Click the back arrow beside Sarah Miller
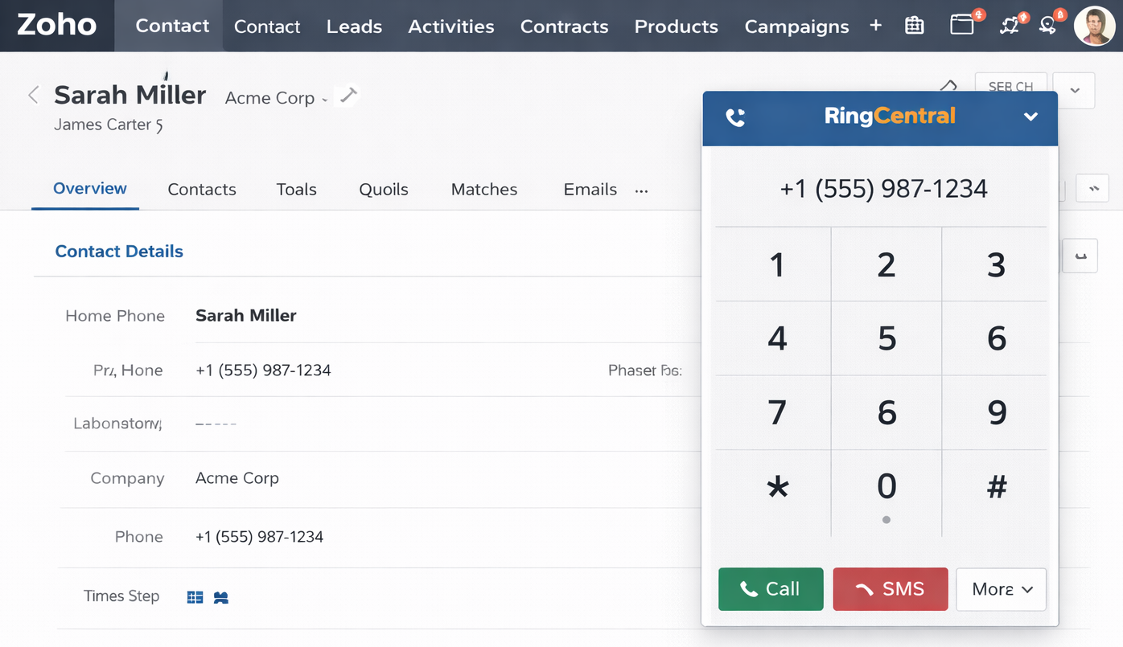This screenshot has width=1123, height=647. tap(34, 95)
